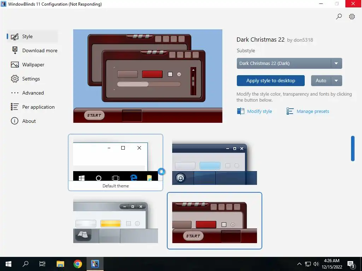Select the blue glass style thumbnail
The image size is (362, 271).
tap(215, 162)
